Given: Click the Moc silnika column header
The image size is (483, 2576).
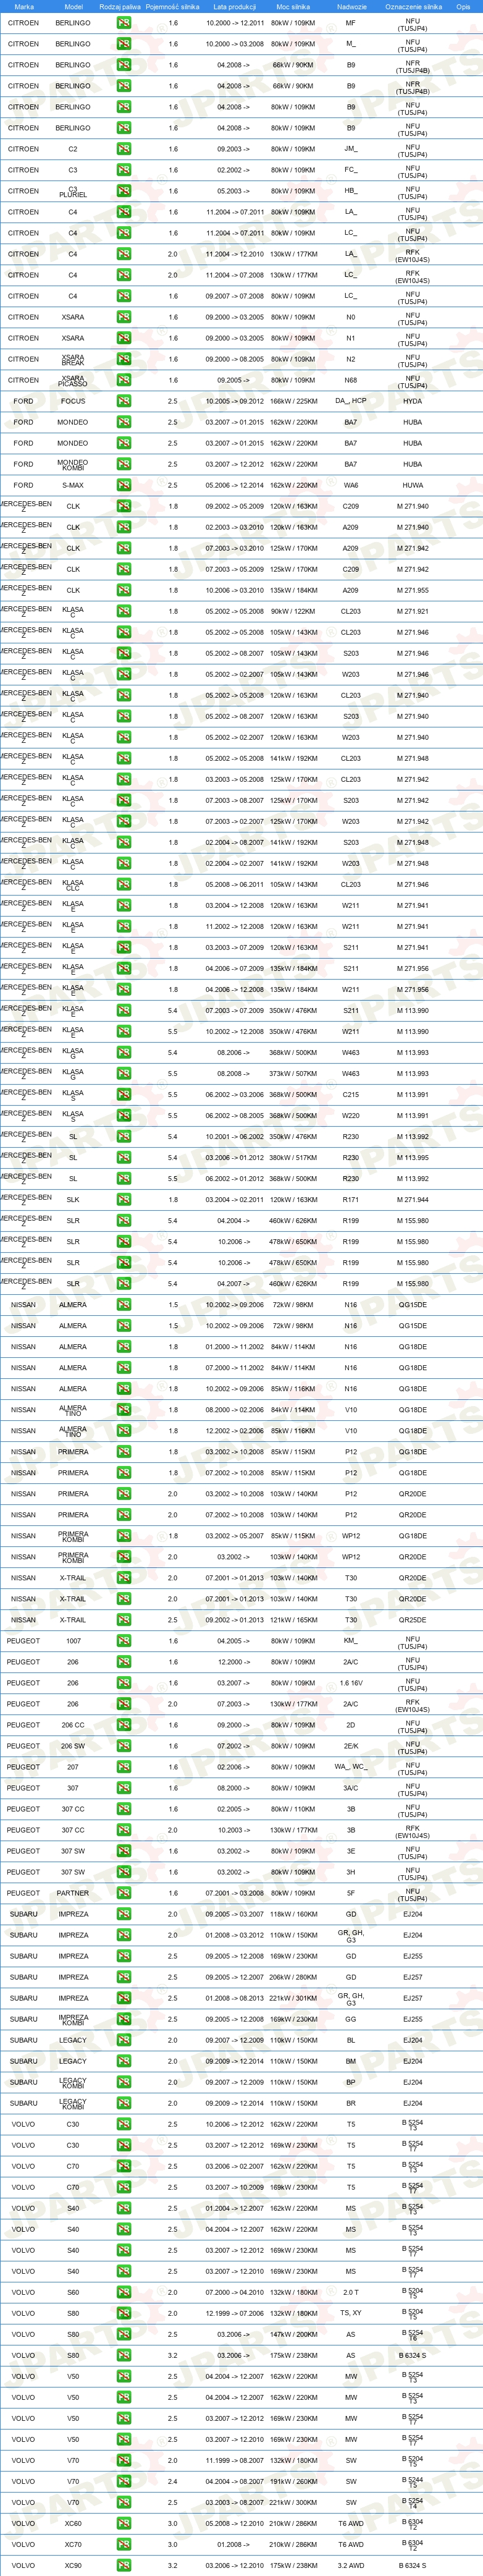Looking at the screenshot, I should 293,7.
